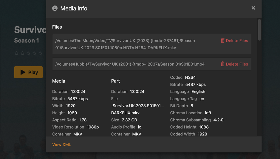Image resolution: width=280 pixels, height=159 pixels.
Task: Click the info icon beside Media Info title
Action: [55, 8]
